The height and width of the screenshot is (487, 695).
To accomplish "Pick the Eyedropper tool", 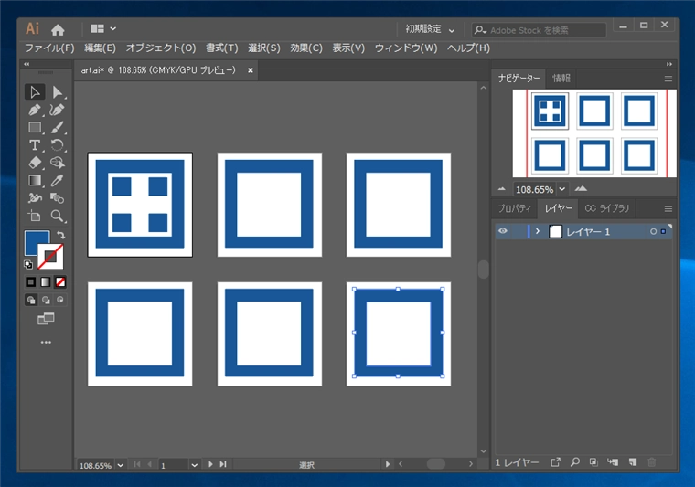I will 58,181.
